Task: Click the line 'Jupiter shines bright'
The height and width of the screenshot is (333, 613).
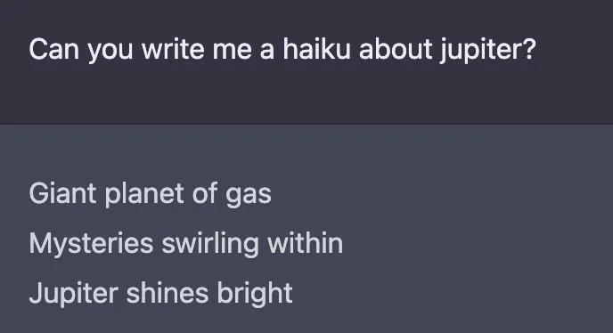Action: [x=160, y=294]
